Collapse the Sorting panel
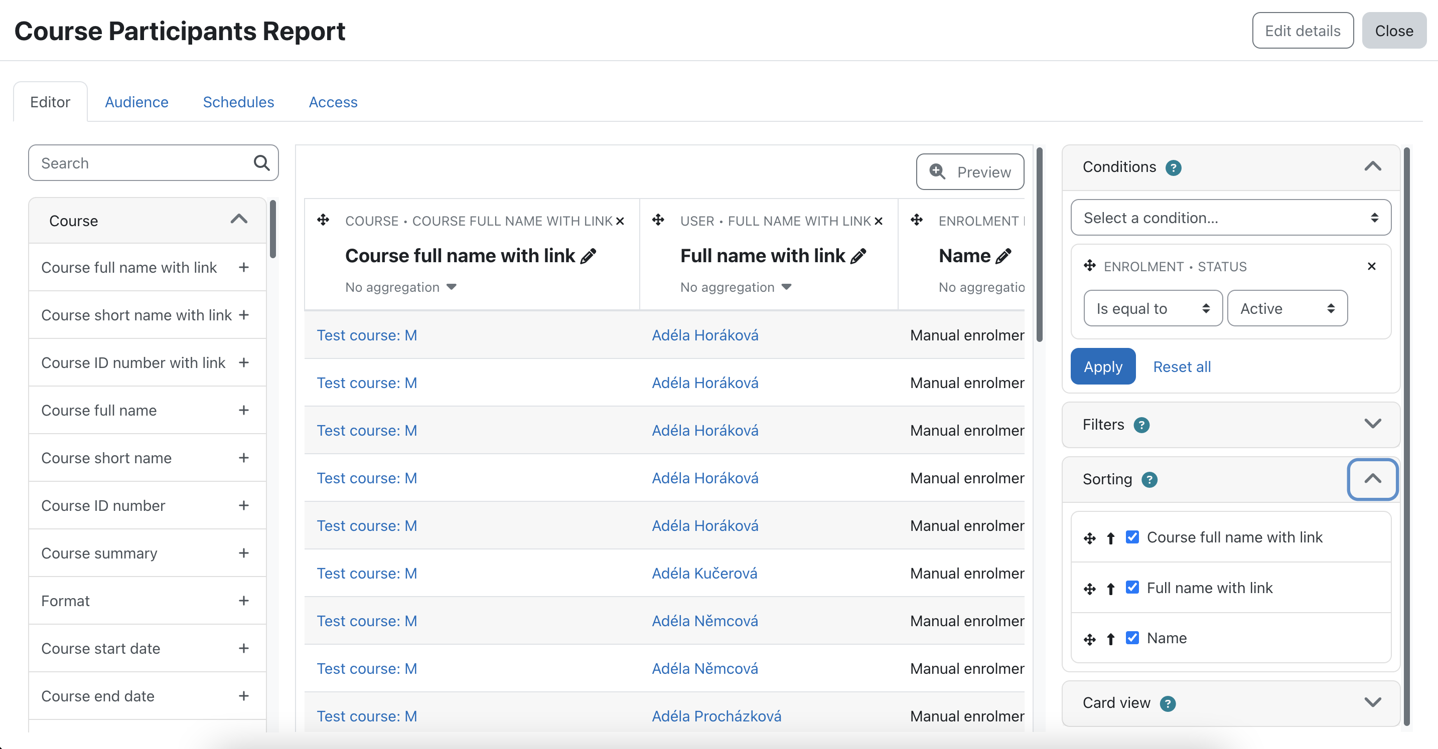The width and height of the screenshot is (1438, 749). tap(1373, 479)
